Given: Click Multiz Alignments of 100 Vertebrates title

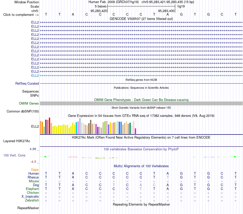Looking at the screenshot, I should (x=141, y=166).
